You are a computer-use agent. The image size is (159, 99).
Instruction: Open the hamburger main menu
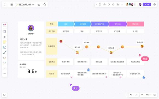point(12,5)
